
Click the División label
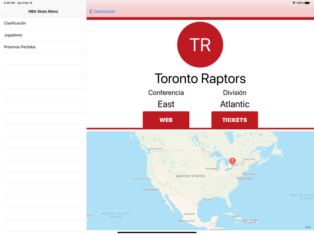[235, 93]
